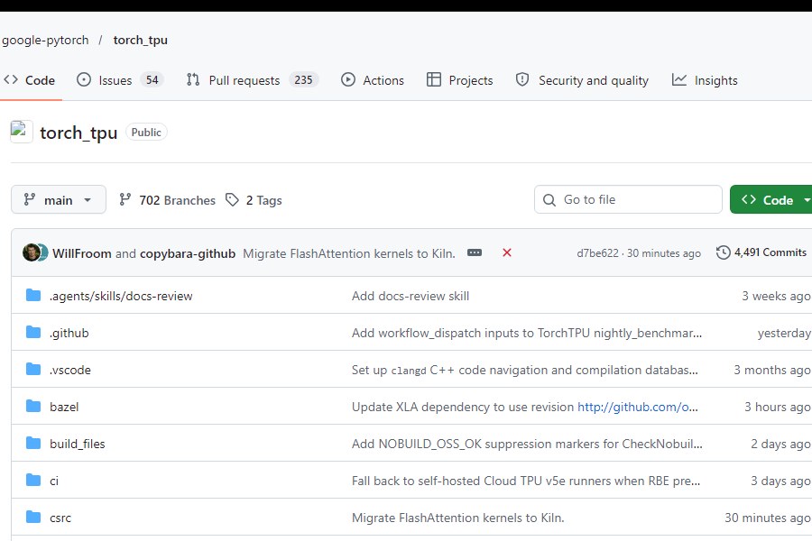Click WillFroom's avatar picture
This screenshot has width=812, height=541.
[31, 252]
